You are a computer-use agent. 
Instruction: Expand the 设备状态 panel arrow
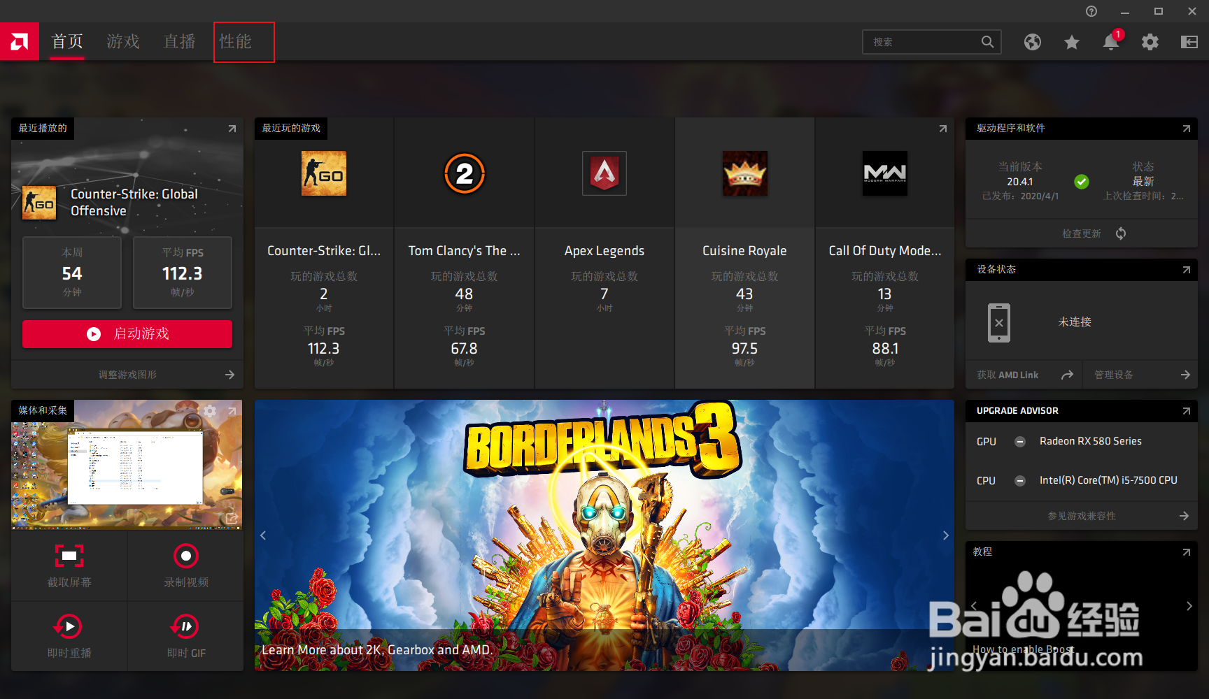coord(1186,270)
